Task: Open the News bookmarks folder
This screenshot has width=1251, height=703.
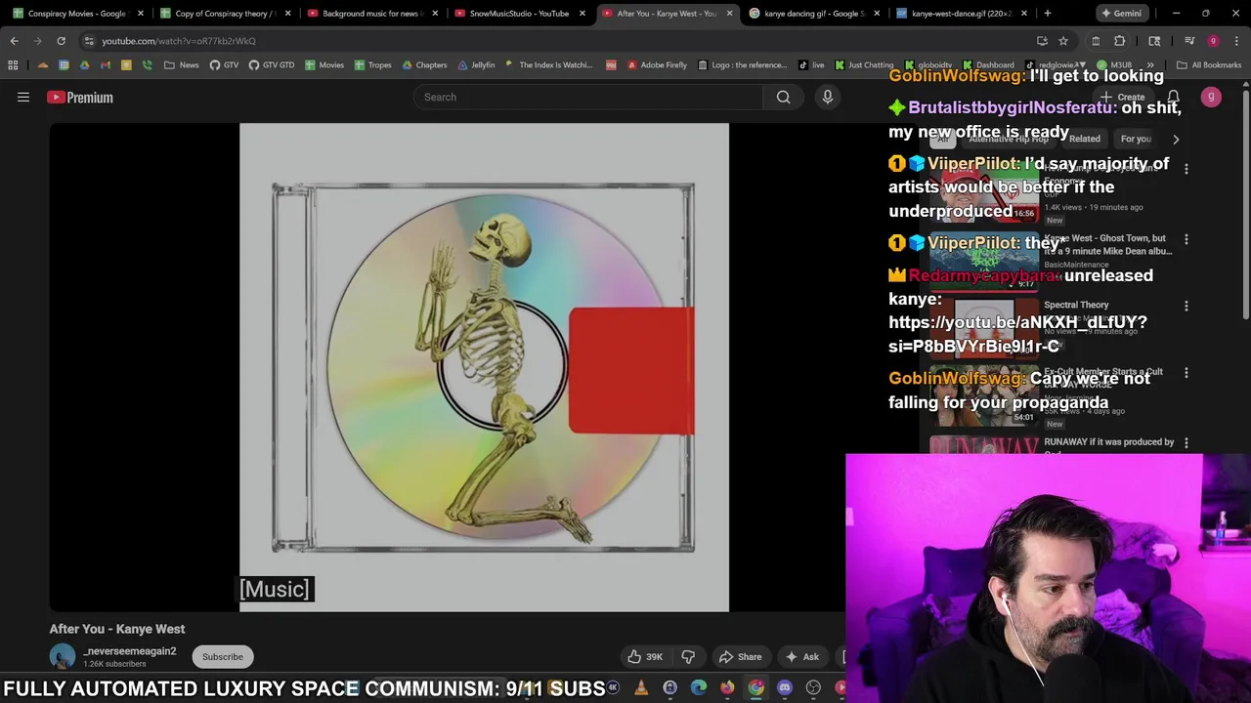Action: pos(182,65)
